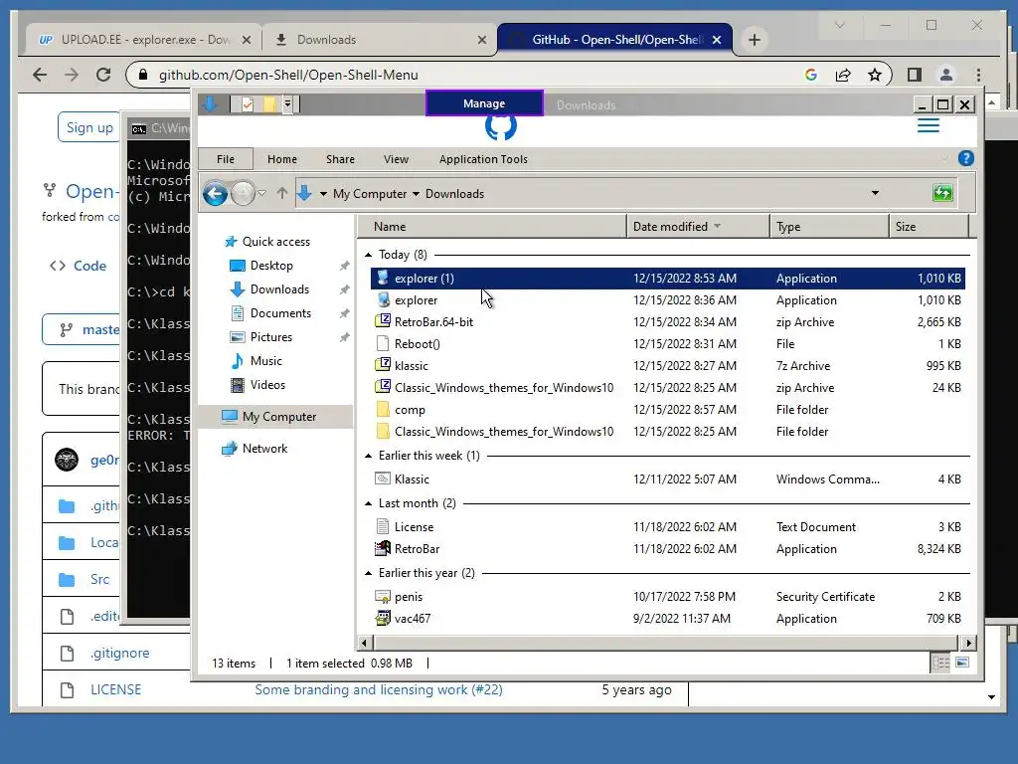Click the horizontal scrollbar's right arrow

[x=968, y=644]
